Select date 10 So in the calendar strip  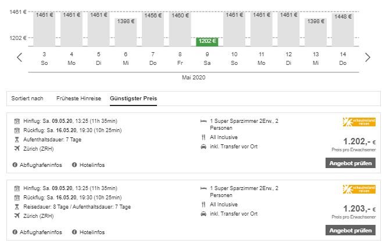(234, 58)
